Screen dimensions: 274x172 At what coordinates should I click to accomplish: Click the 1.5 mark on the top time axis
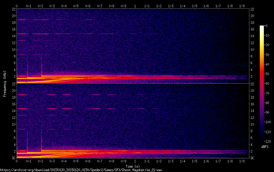pos(194,6)
